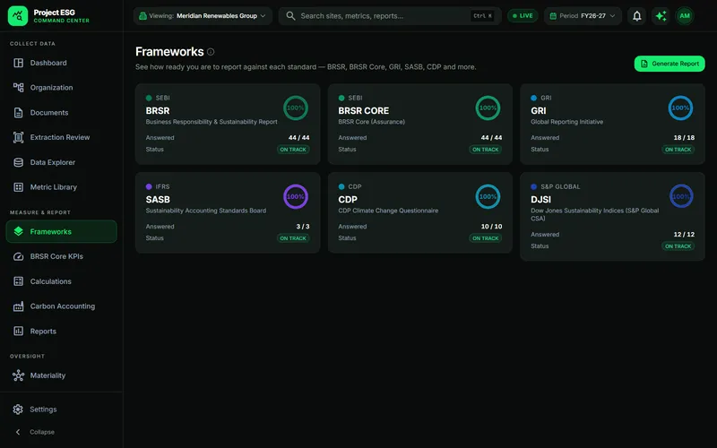Click the ON TRACK badge on DJSI card
The height and width of the screenshot is (448, 717).
click(678, 246)
